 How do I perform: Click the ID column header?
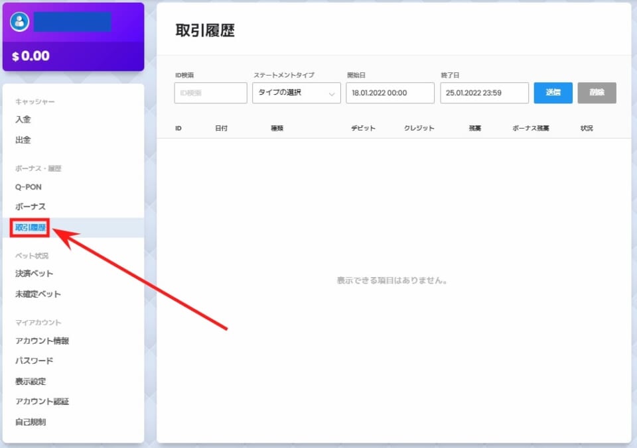[x=178, y=128]
